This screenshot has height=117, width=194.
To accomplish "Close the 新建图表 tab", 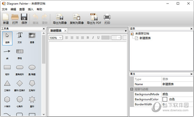I will pos(65,31).
